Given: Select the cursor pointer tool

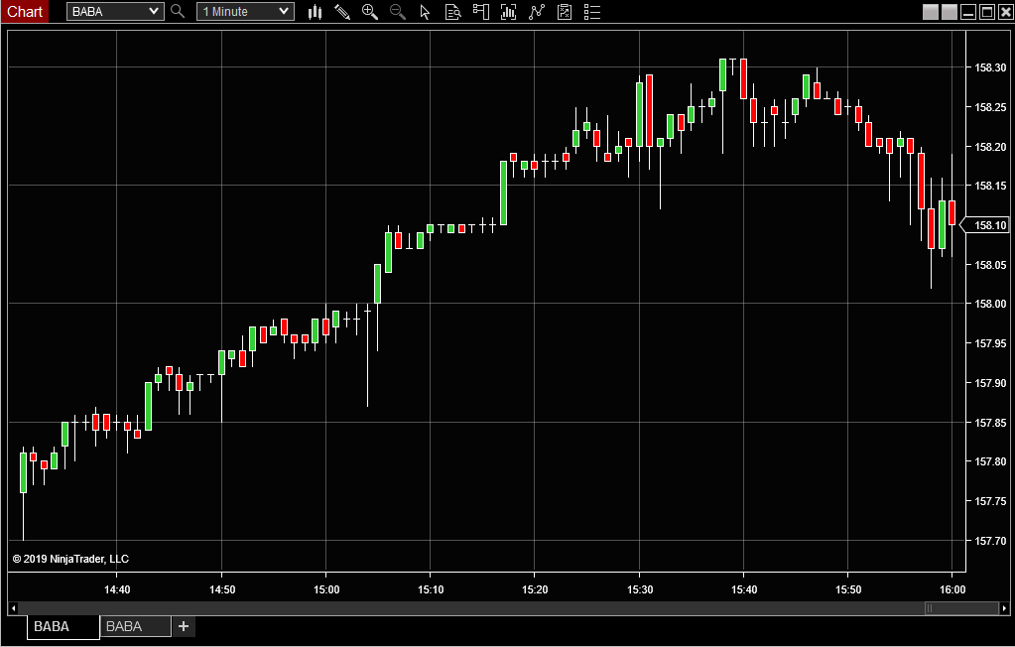Looking at the screenshot, I should click(425, 12).
